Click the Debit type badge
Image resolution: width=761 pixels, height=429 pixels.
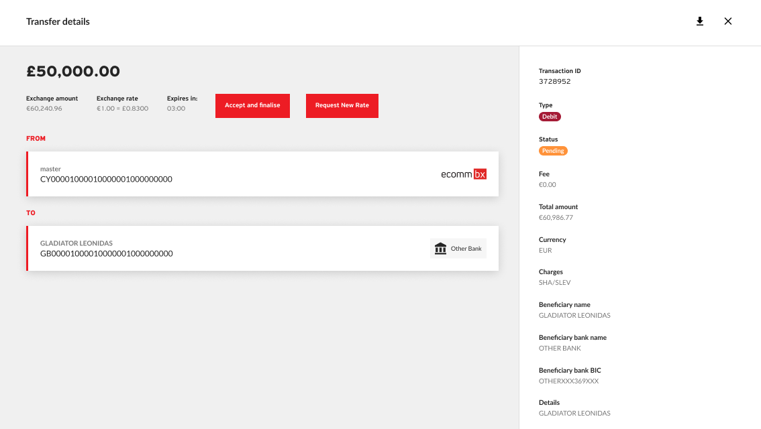550,117
